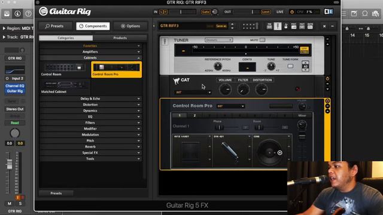Open the Tuner mode dropdown

pyautogui.click(x=218, y=40)
